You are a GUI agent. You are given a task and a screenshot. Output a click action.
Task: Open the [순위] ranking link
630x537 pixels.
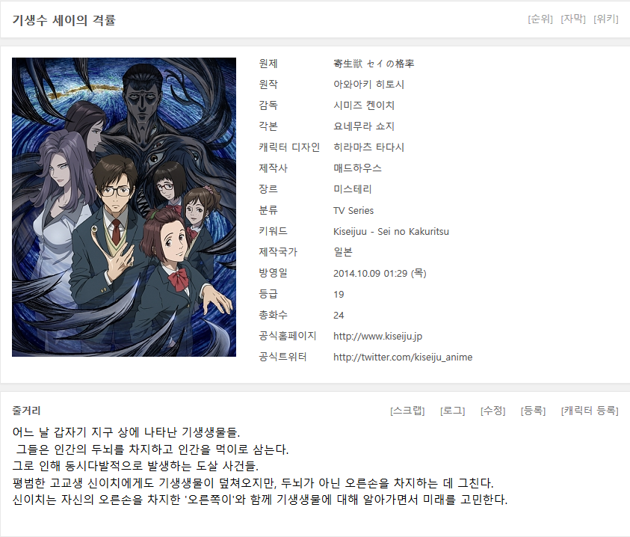[x=540, y=19]
